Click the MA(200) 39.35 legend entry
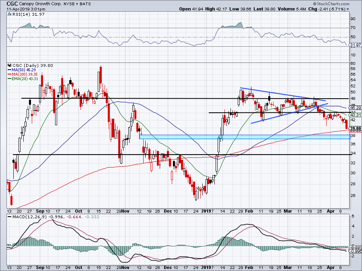The width and height of the screenshot is (362, 271). click(x=23, y=74)
